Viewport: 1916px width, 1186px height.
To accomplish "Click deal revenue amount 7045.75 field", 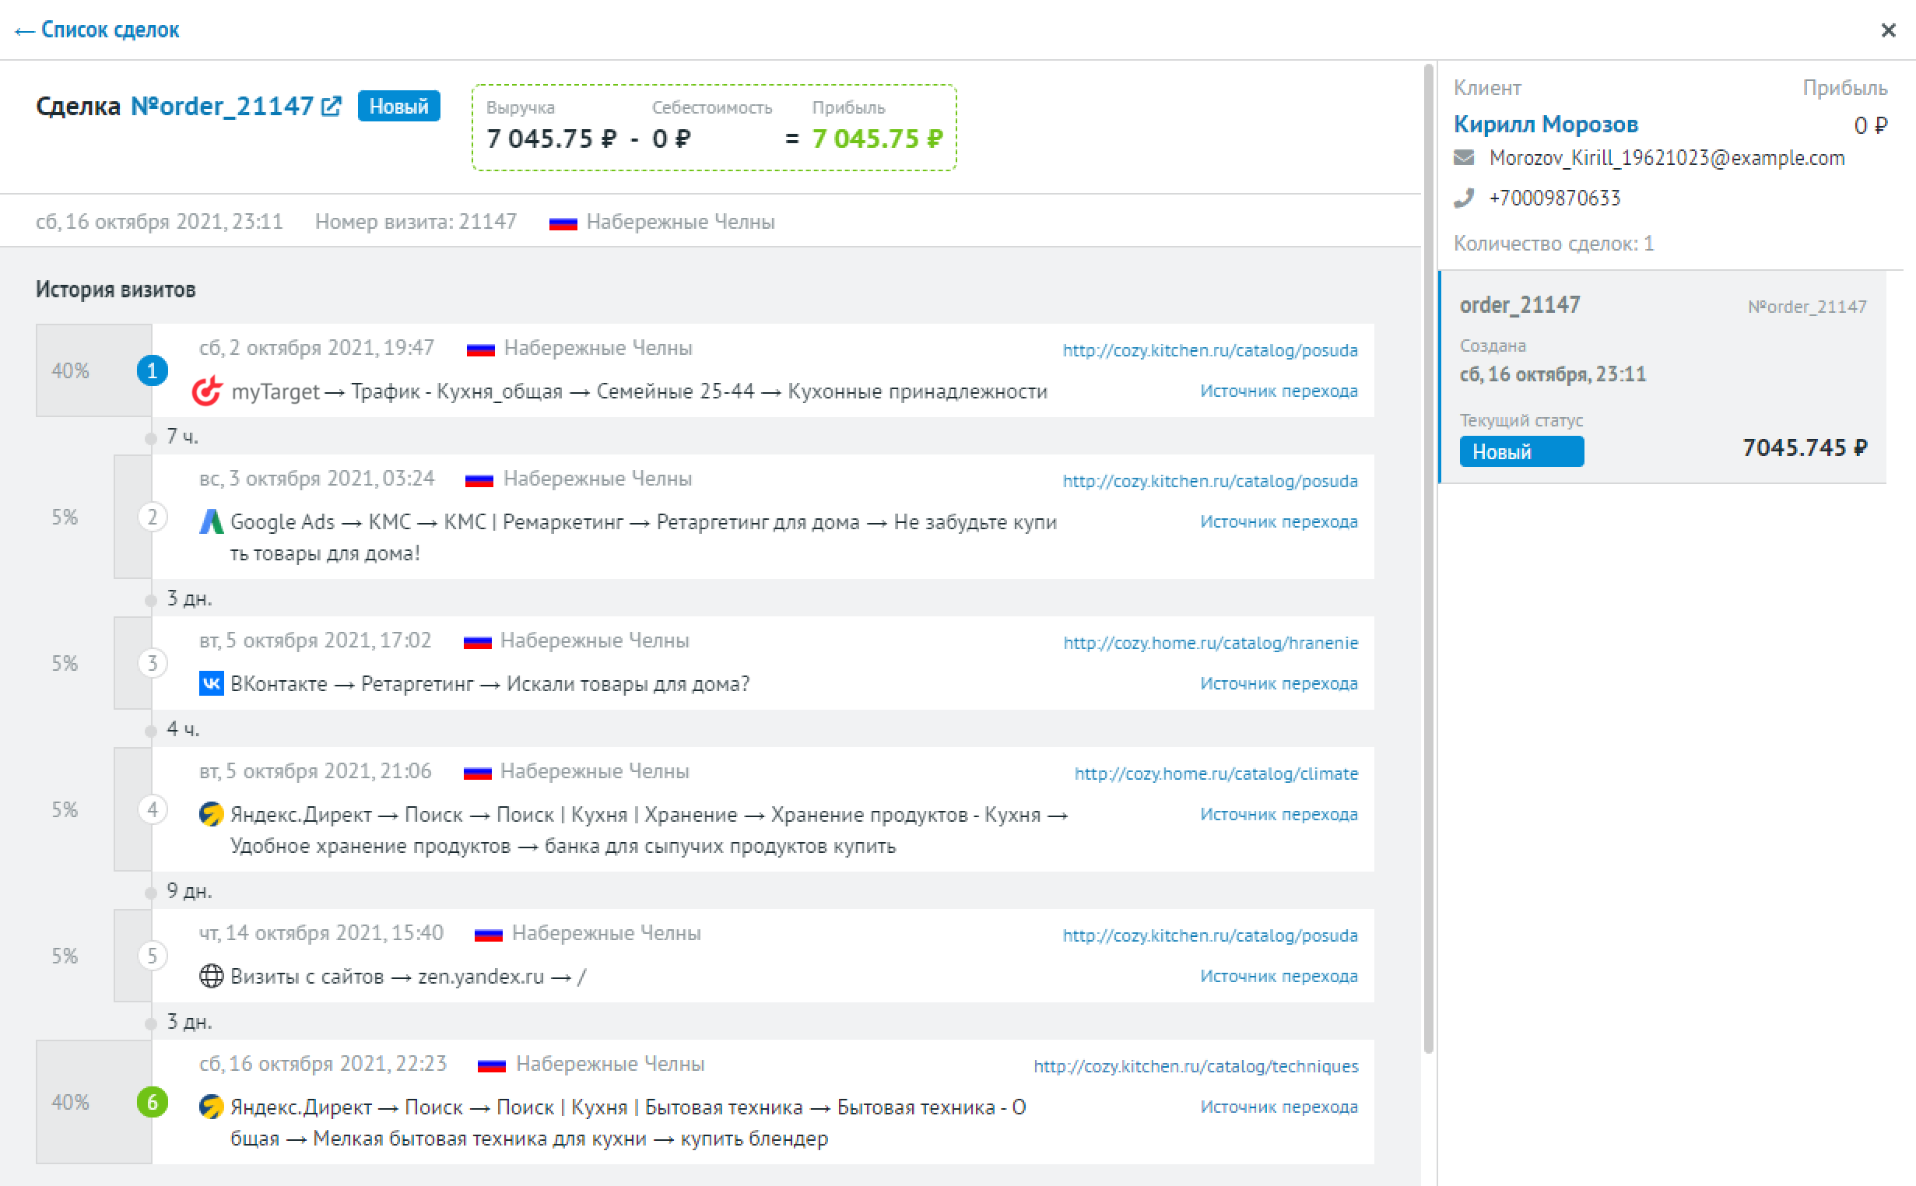I will pos(546,135).
